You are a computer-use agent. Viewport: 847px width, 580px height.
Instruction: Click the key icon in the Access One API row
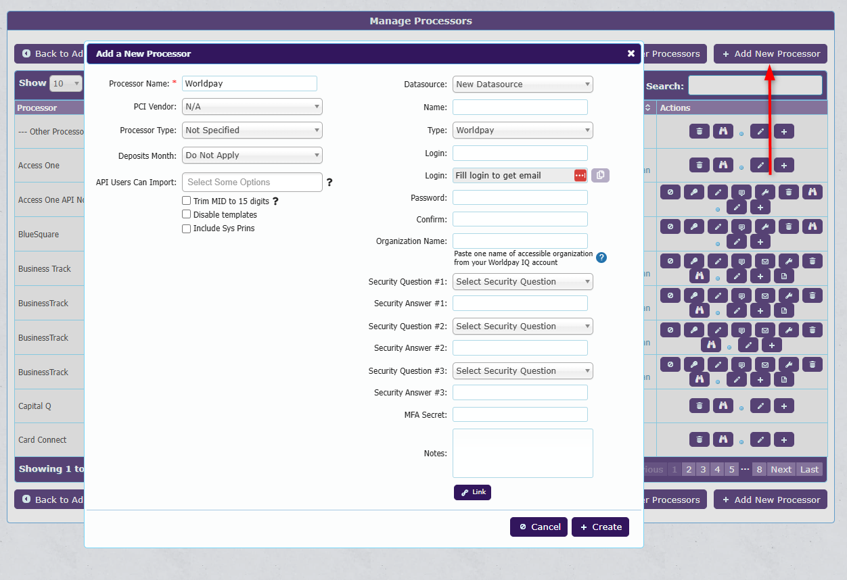(x=694, y=192)
